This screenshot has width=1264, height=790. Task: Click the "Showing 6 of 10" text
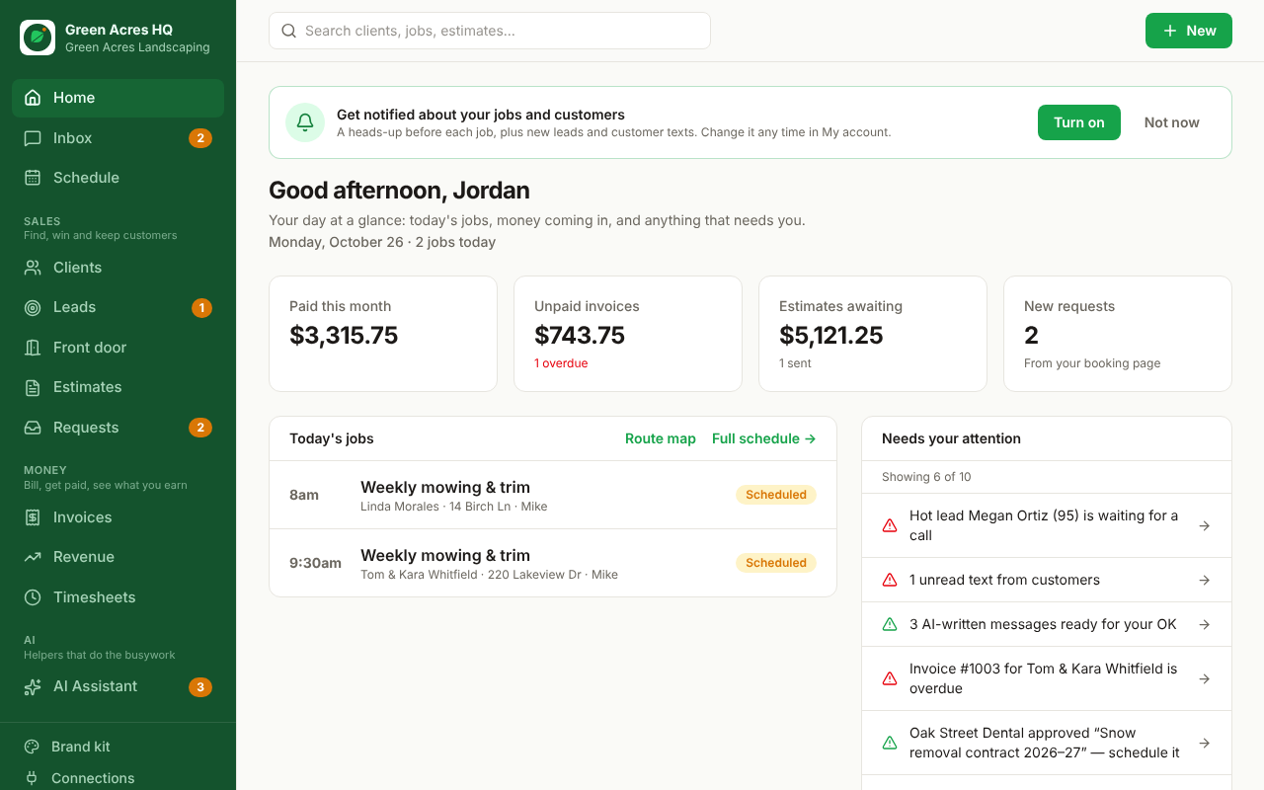click(926, 477)
